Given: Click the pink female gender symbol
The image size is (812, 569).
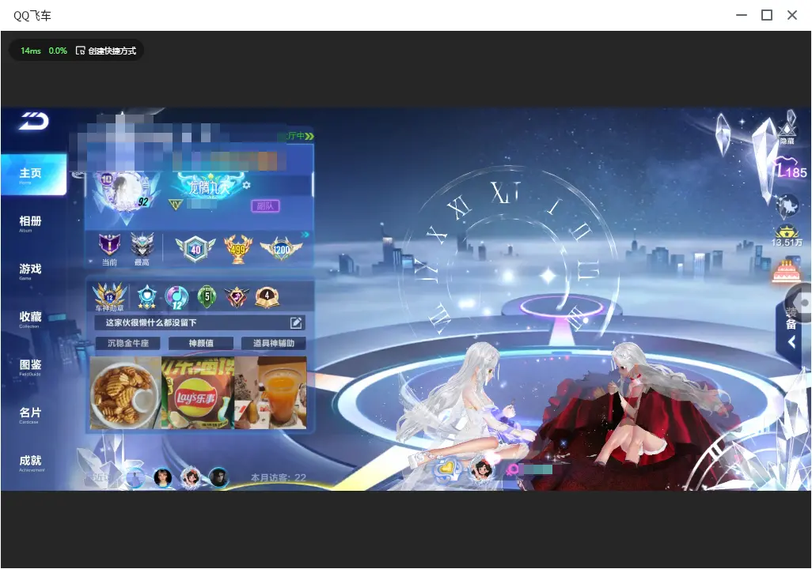Looking at the screenshot, I should click(x=513, y=470).
